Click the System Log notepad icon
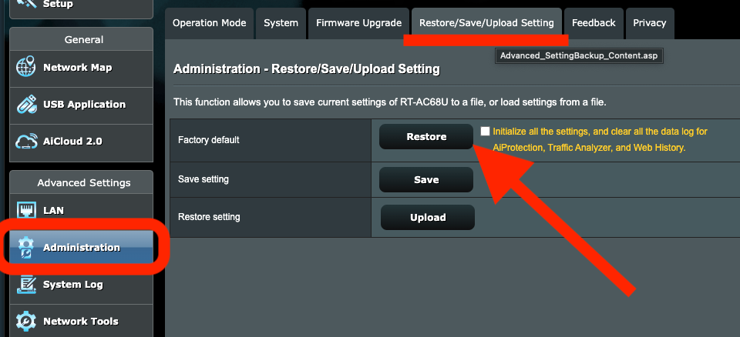 tap(25, 285)
